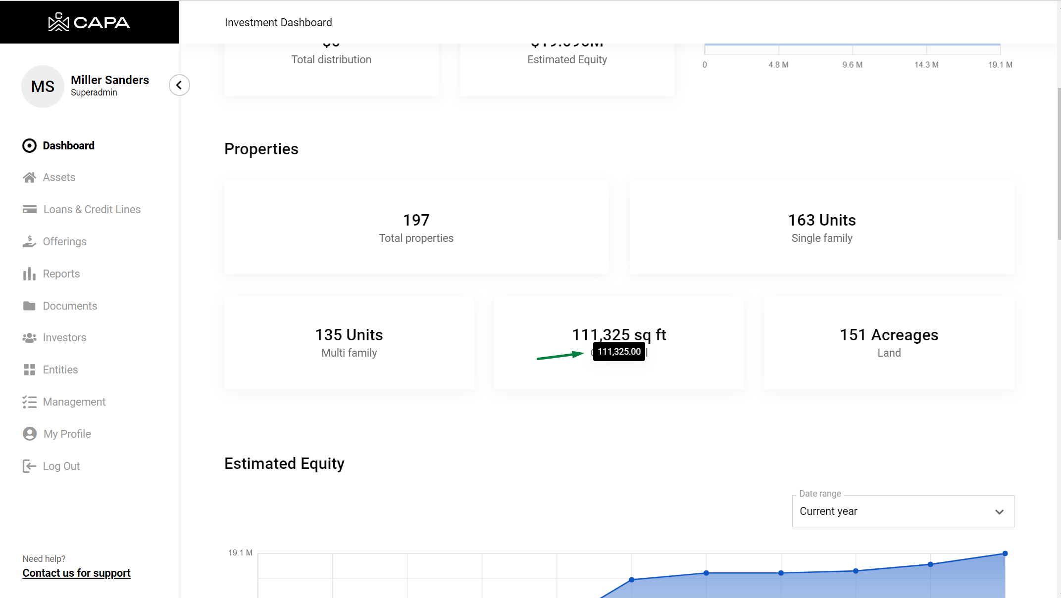1061x598 pixels.
Task: Click the Loans & Credit Lines card icon
Action: click(29, 210)
